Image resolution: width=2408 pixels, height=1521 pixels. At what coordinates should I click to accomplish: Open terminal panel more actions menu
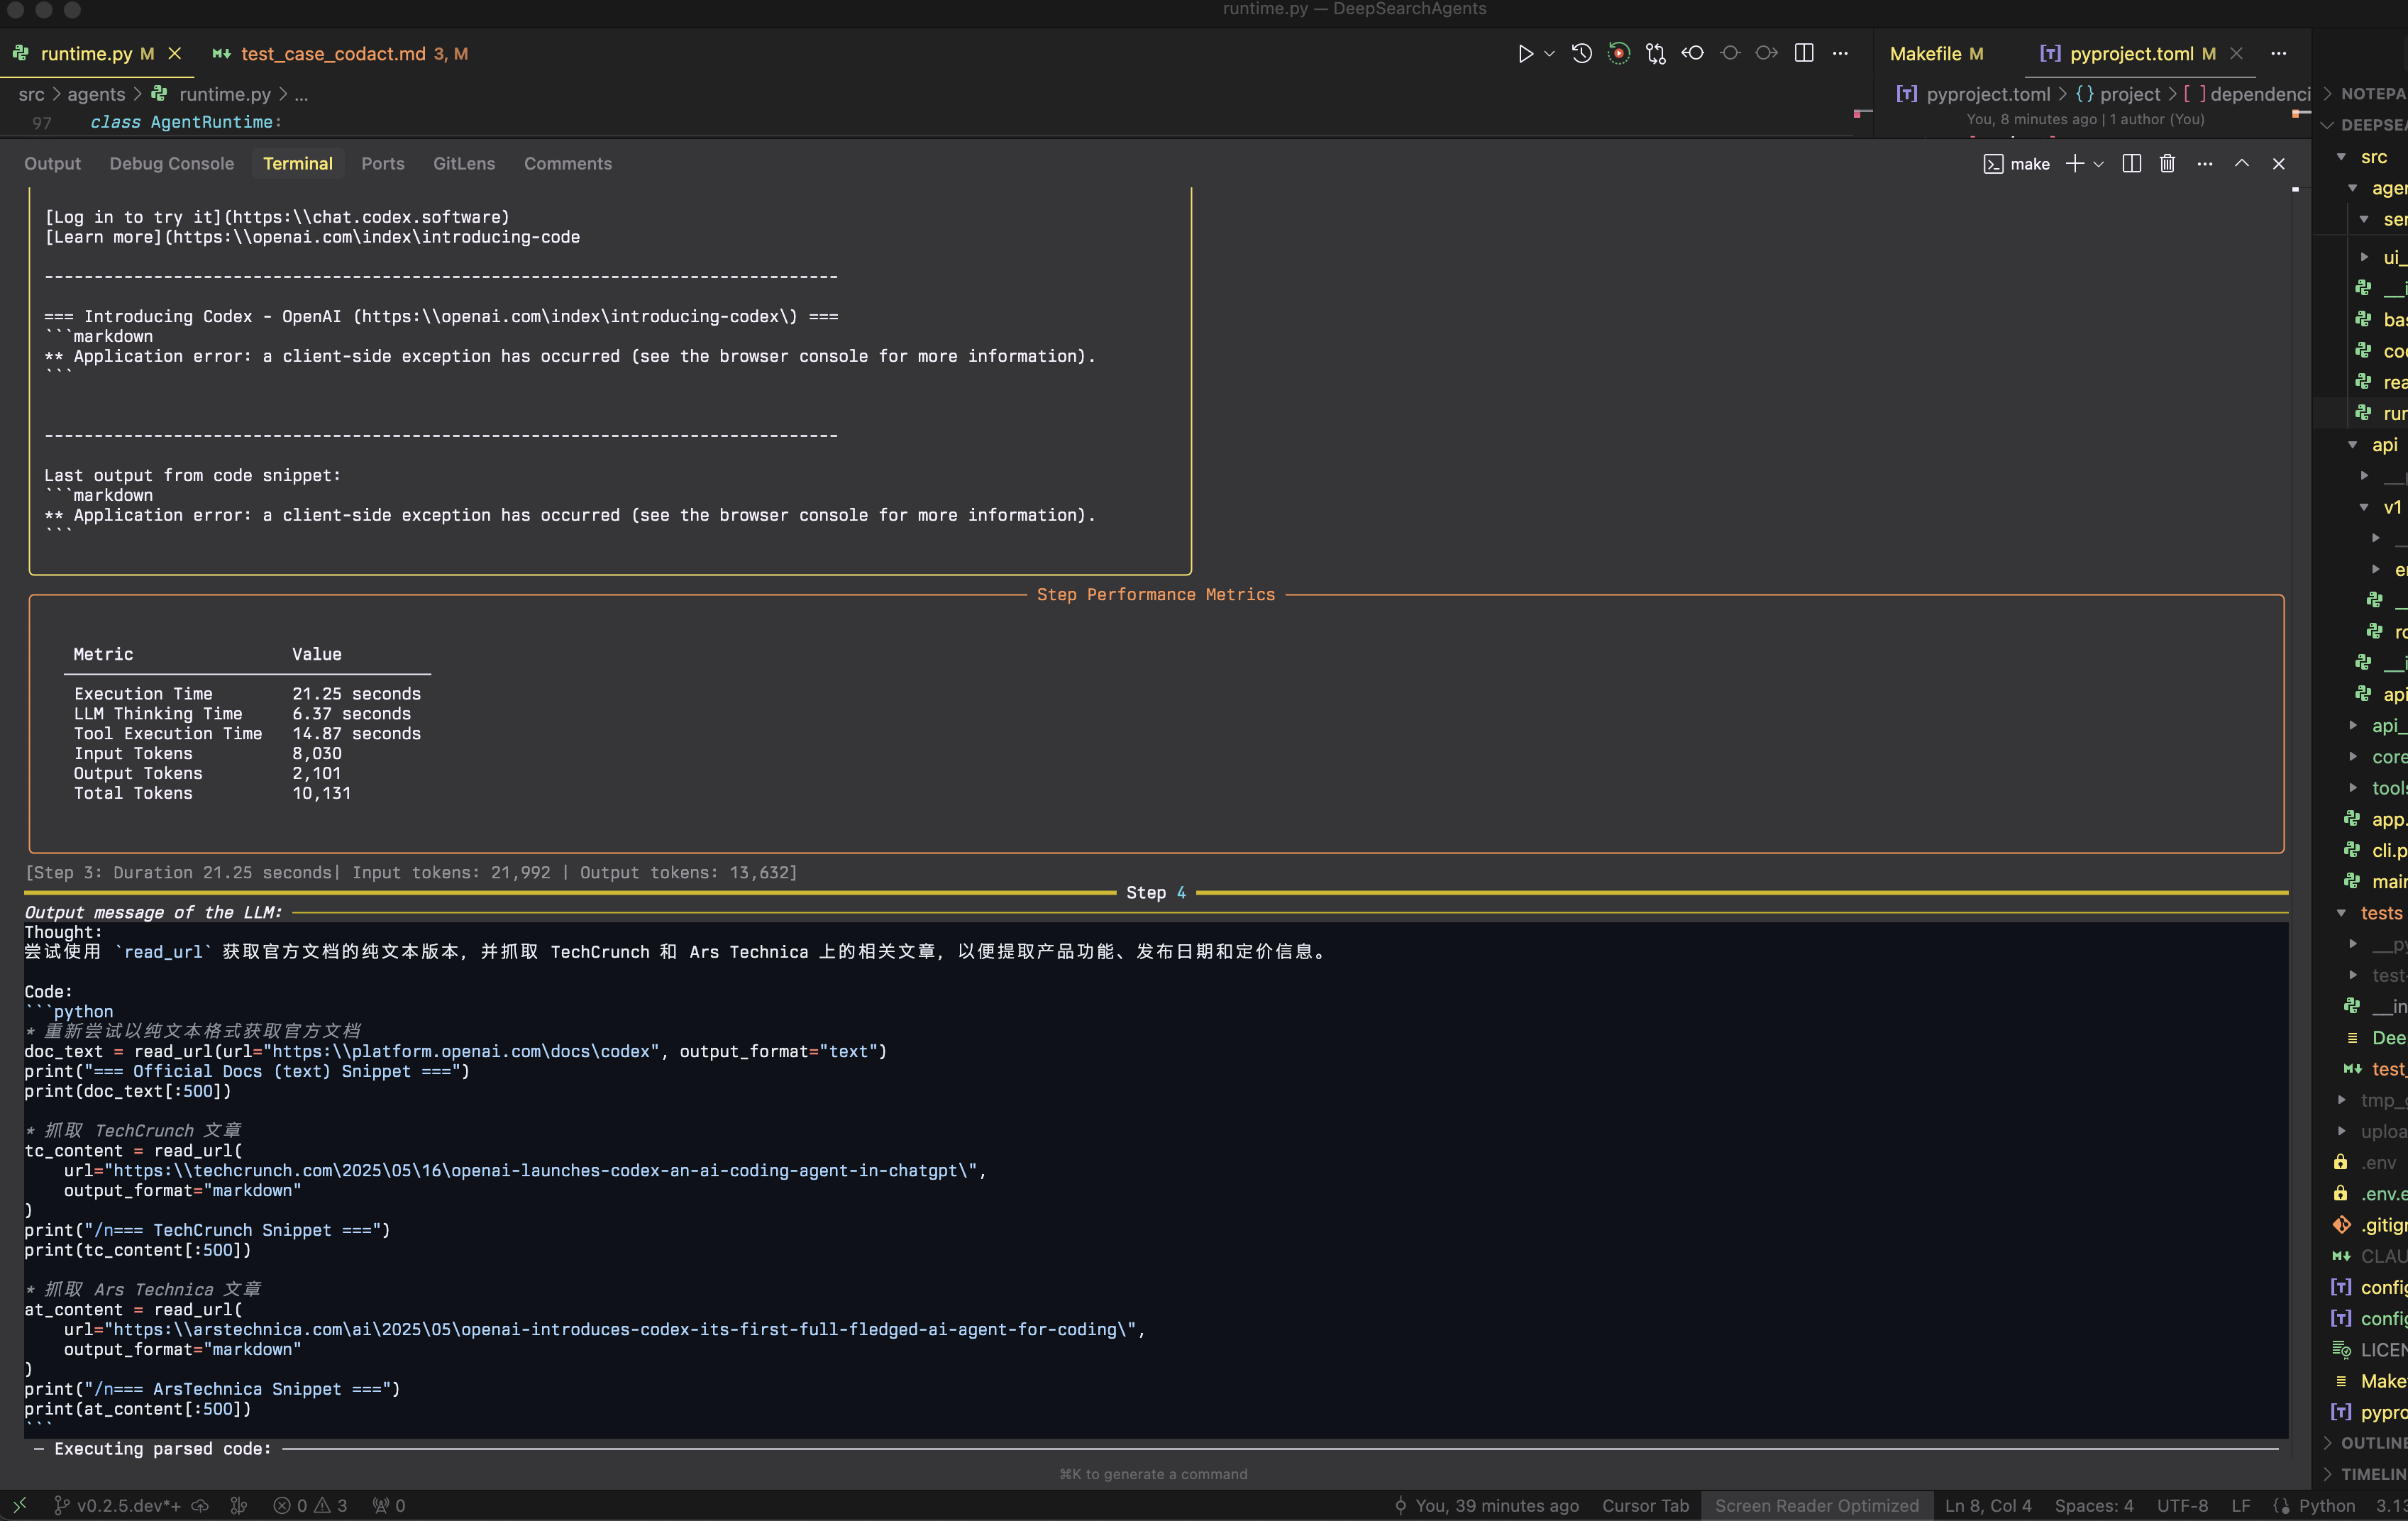pyautogui.click(x=2205, y=164)
